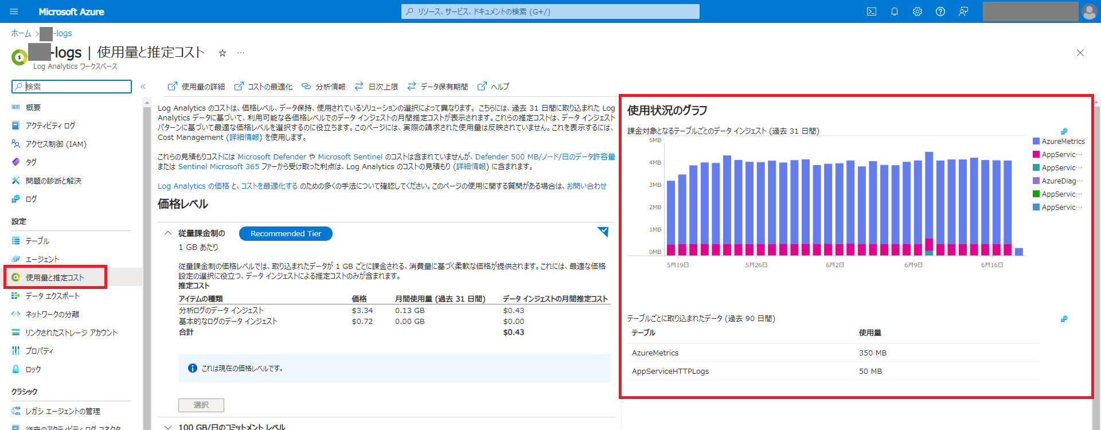
Task: Click the user account avatar
Action: pos(1089,11)
